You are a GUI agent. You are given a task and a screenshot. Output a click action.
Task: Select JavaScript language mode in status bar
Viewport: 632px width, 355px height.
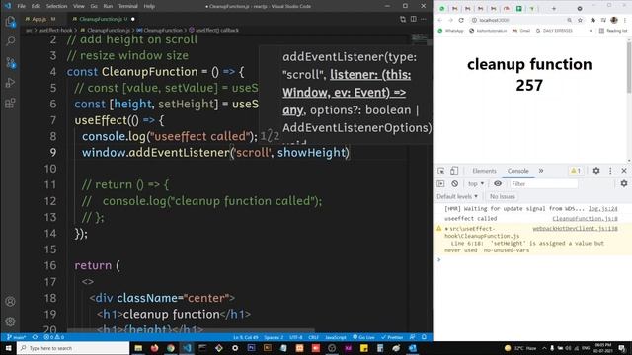click(x=336, y=337)
